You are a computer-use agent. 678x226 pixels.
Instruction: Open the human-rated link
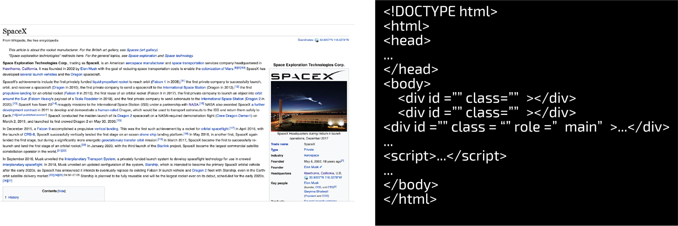108,110
